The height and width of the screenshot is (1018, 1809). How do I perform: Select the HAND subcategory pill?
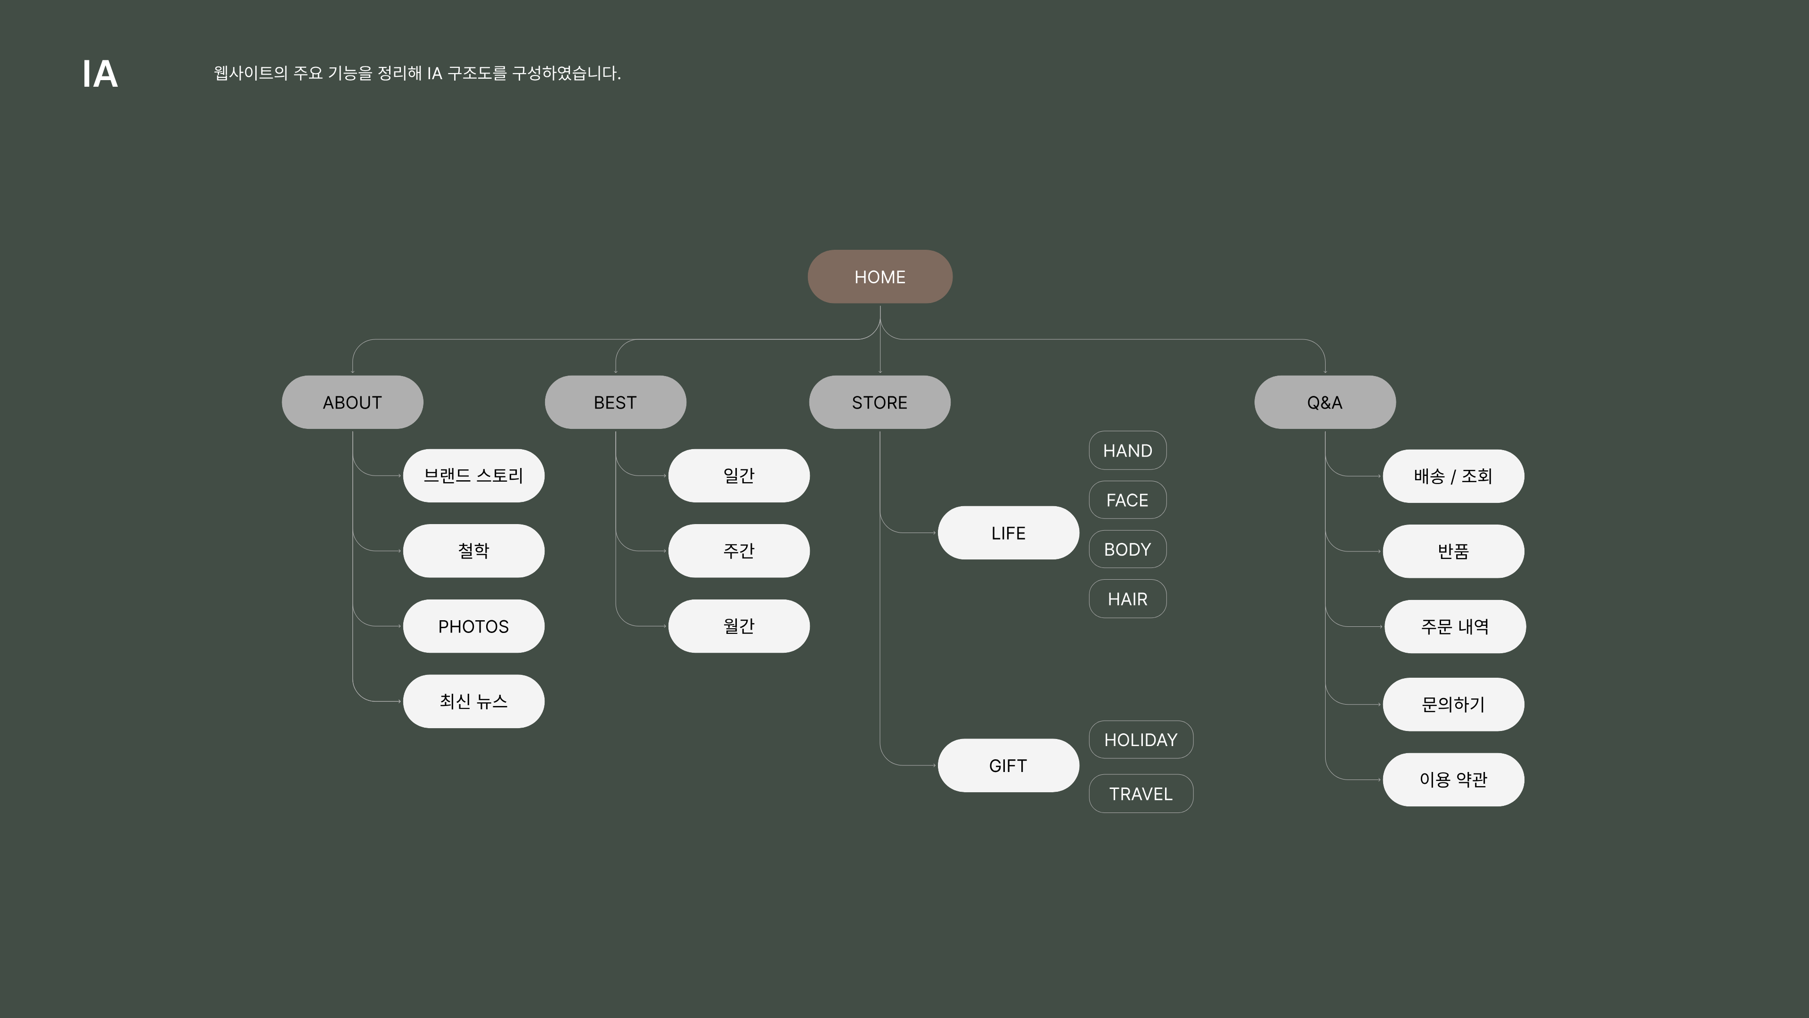point(1128,451)
